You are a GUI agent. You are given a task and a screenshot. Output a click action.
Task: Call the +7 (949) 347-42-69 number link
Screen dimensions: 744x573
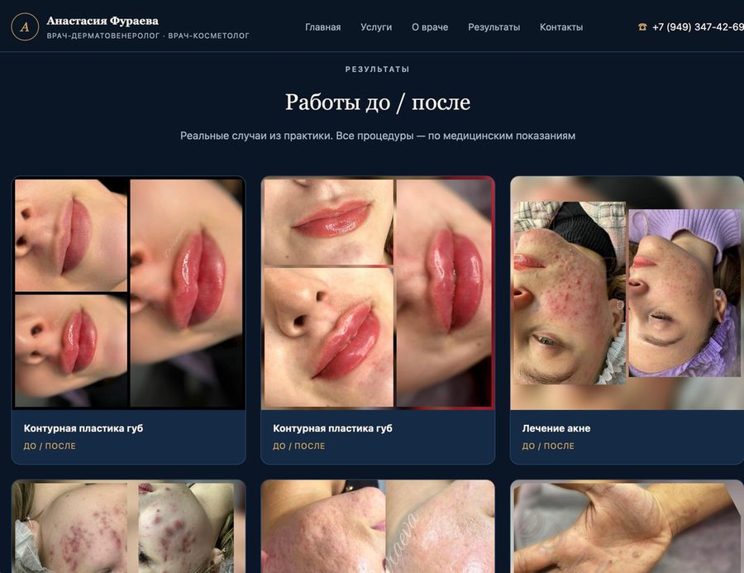(698, 27)
